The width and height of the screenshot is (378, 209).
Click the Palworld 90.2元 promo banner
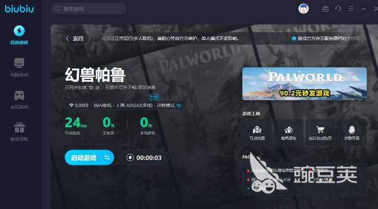(x=304, y=84)
